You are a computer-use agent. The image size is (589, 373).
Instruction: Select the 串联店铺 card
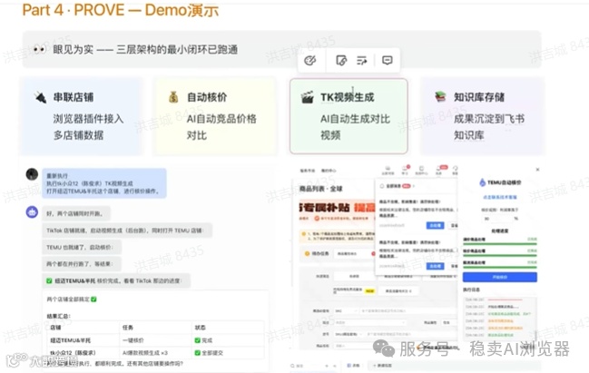coord(81,115)
